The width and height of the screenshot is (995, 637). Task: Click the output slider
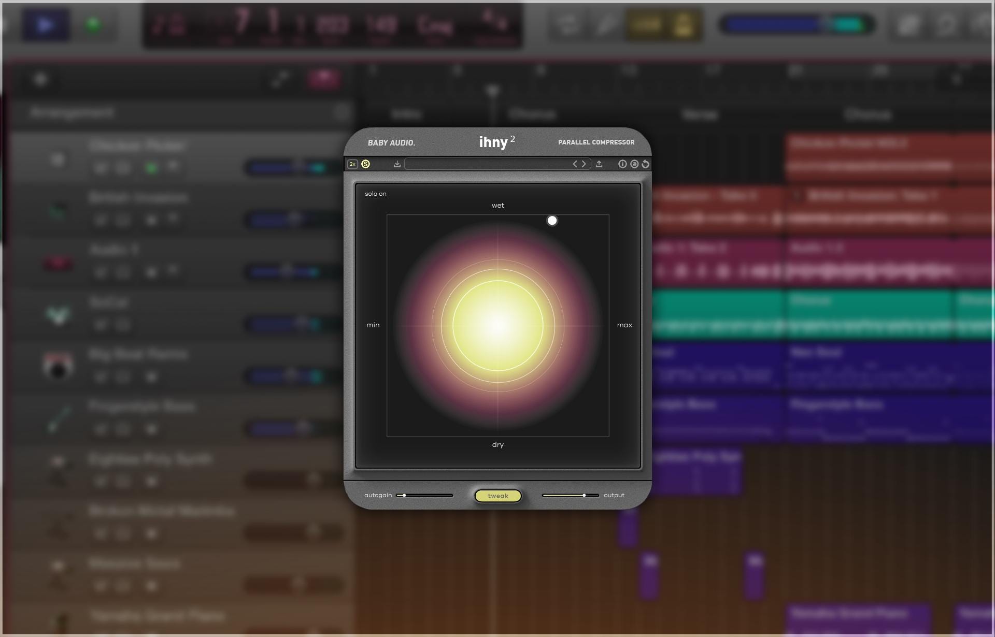(x=571, y=496)
